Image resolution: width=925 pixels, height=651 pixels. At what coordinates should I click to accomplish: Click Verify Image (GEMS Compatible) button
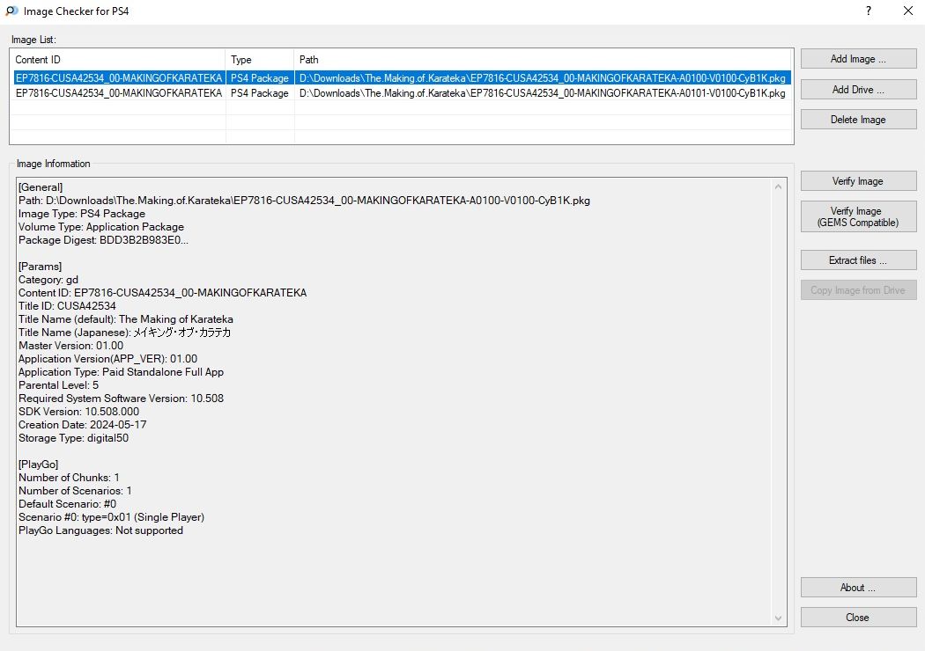tap(858, 216)
